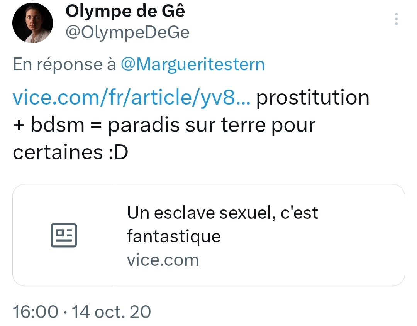417x326 pixels.
Task: Click the newspaper icon in the link card
Action: (64, 235)
